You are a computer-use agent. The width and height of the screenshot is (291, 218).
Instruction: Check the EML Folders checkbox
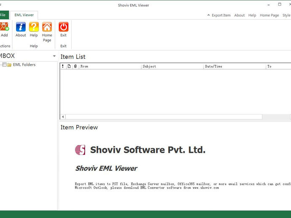tap(5, 64)
